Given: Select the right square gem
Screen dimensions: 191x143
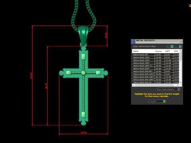Looking at the screenshot, I should pos(98,73).
